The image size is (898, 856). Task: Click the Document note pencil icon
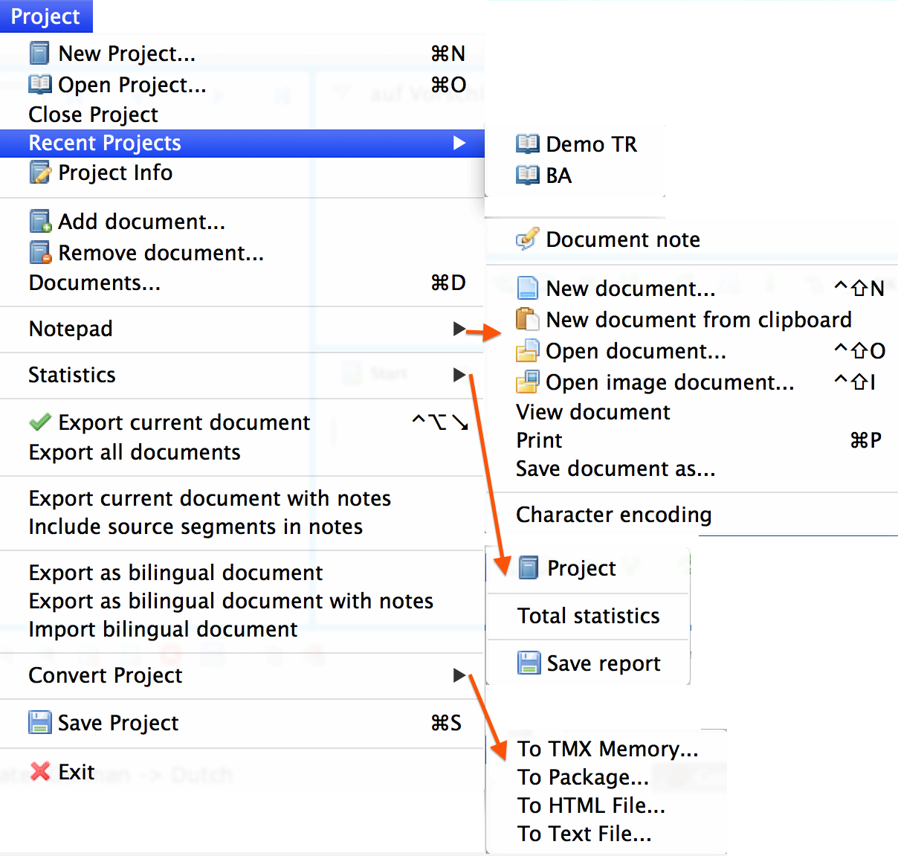527,239
